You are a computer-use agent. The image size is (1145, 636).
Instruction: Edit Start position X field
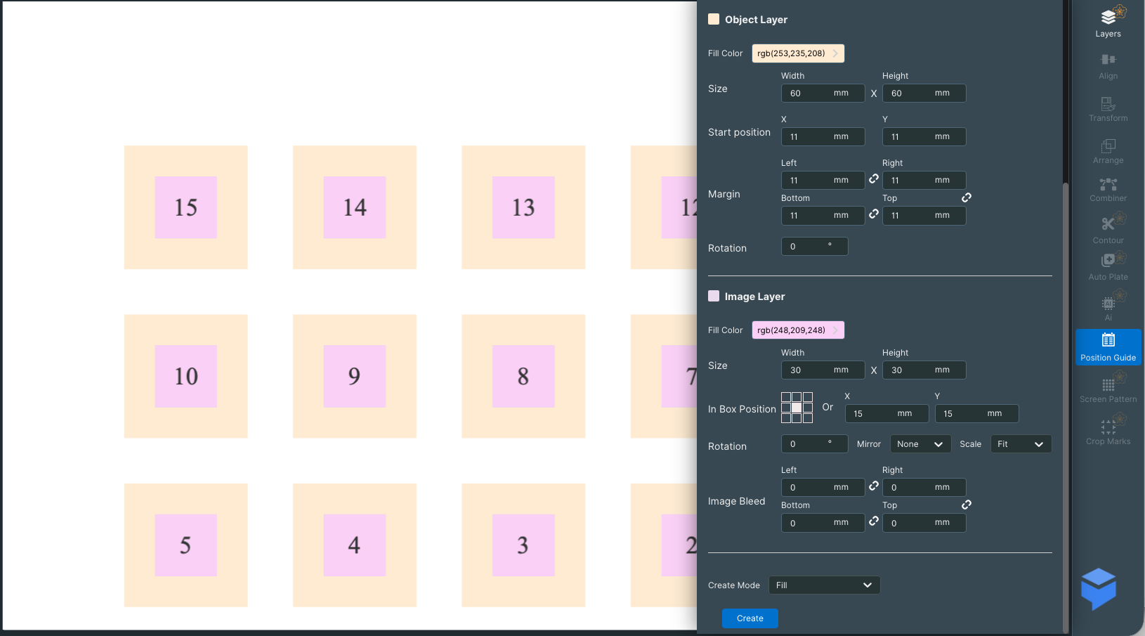tap(823, 137)
